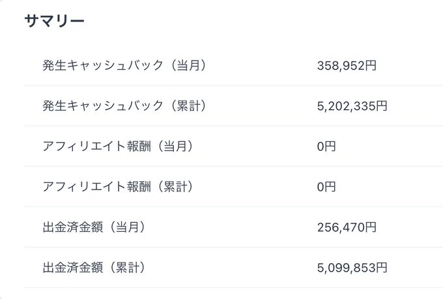
Task: Click the 358,952 cashback amount
Action: tap(341, 65)
